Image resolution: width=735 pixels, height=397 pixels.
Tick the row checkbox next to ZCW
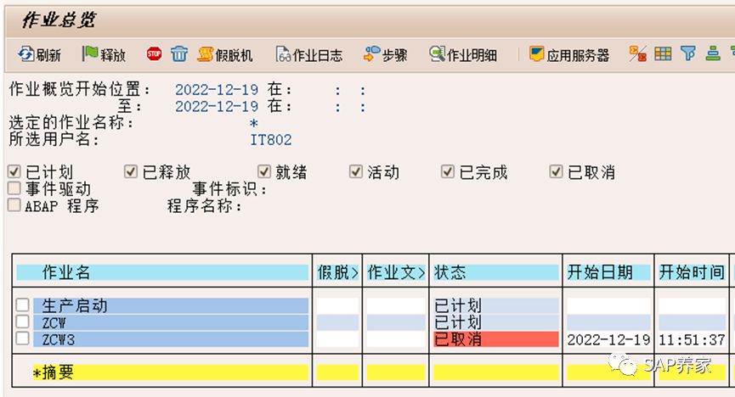[22, 322]
